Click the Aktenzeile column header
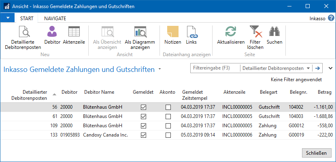Viewport: 336px width, 162px height. pyautogui.click(x=234, y=93)
